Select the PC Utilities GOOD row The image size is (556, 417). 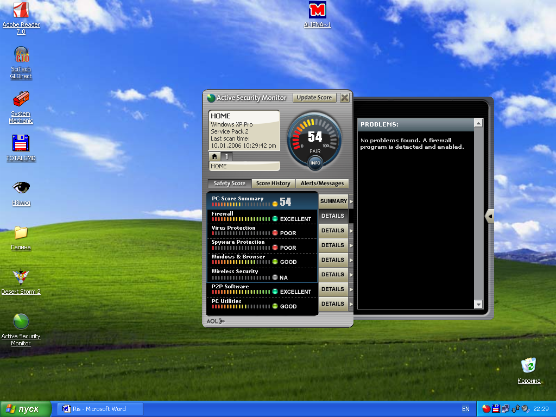click(x=262, y=304)
